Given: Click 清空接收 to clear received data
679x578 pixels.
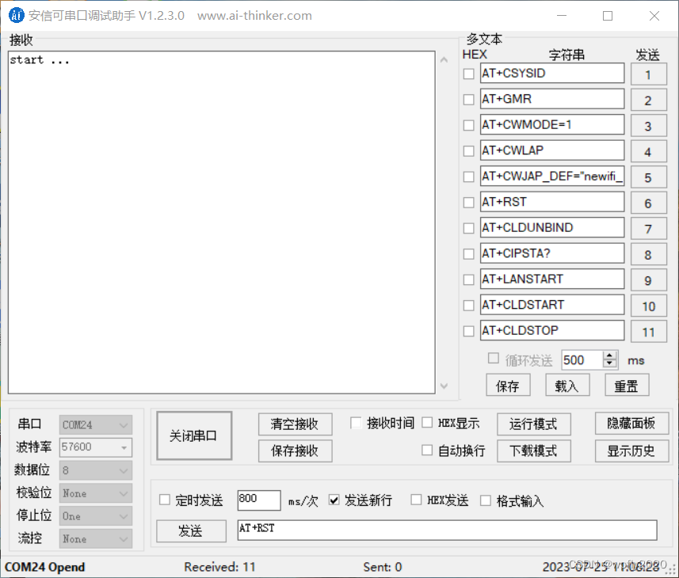Looking at the screenshot, I should coord(295,424).
